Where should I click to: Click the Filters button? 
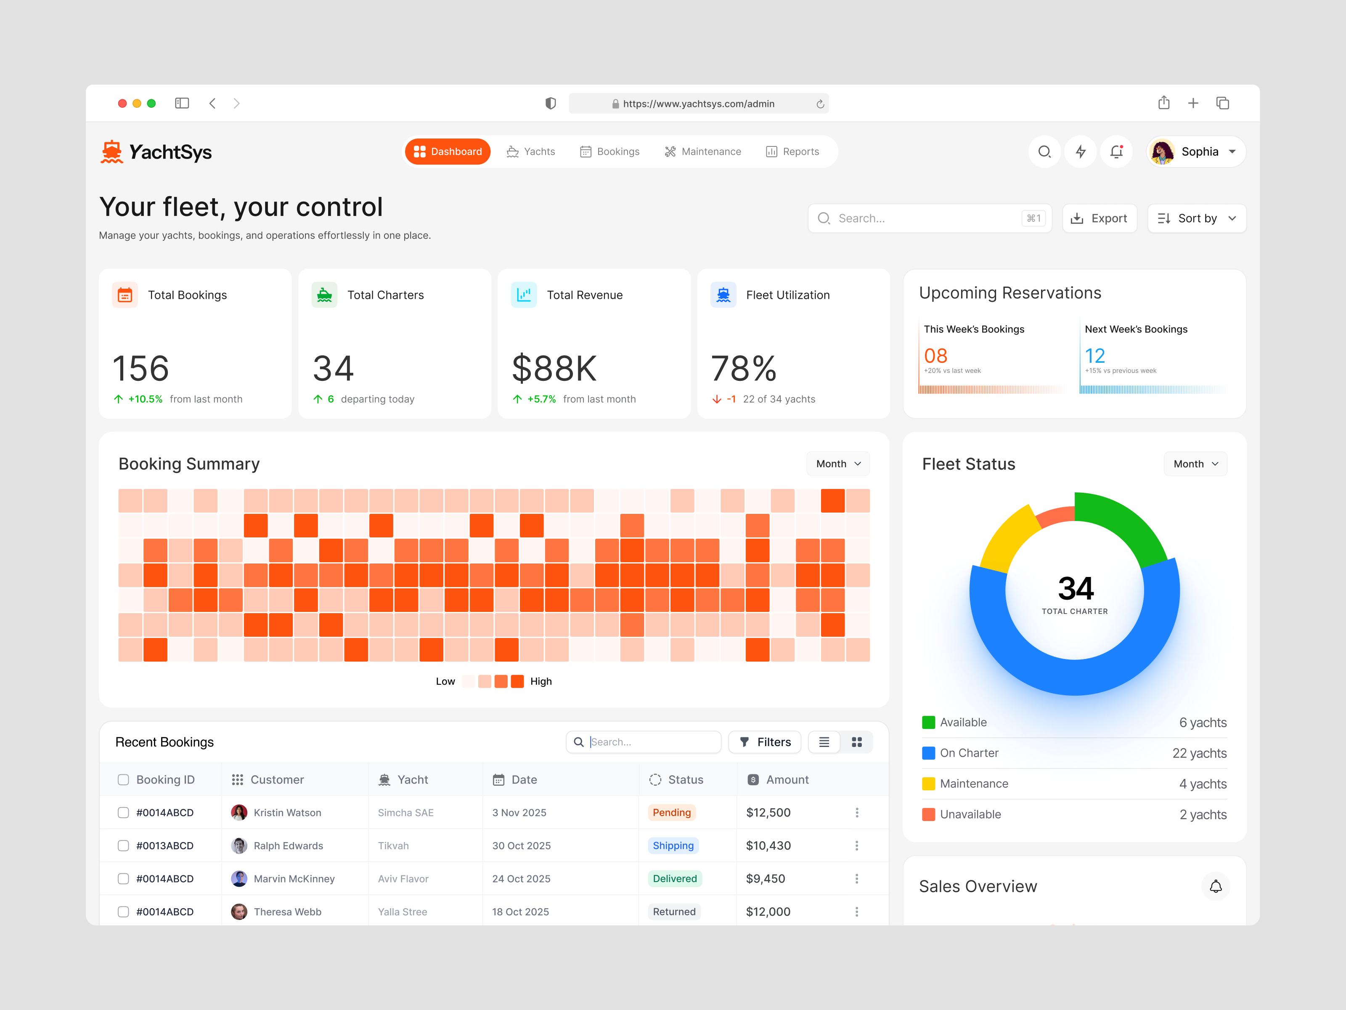click(765, 742)
